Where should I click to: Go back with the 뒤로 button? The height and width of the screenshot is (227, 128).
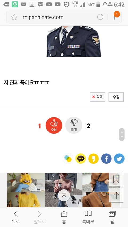tap(16, 217)
